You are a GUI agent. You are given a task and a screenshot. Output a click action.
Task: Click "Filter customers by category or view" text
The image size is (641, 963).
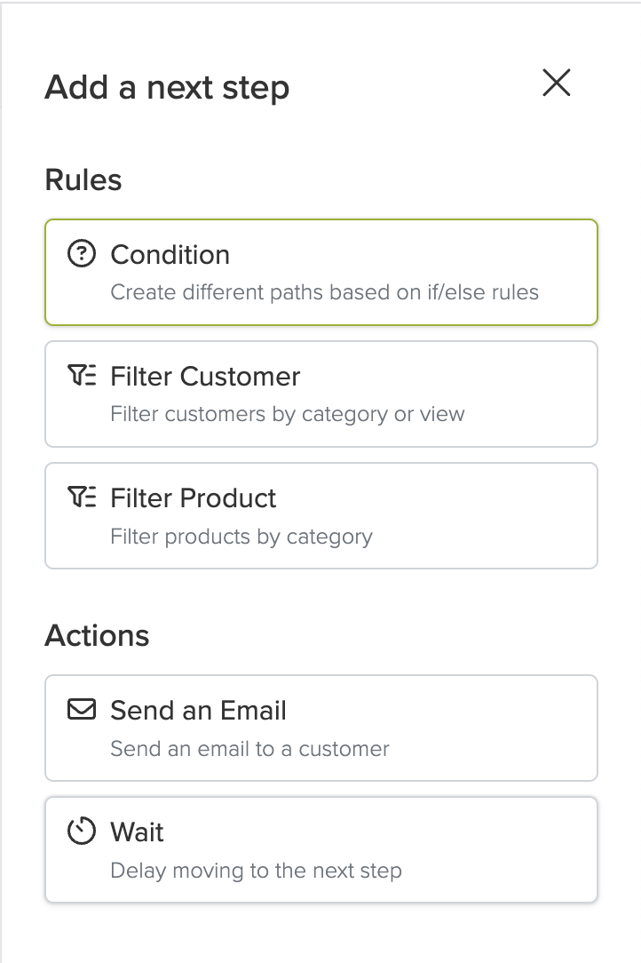point(288,415)
